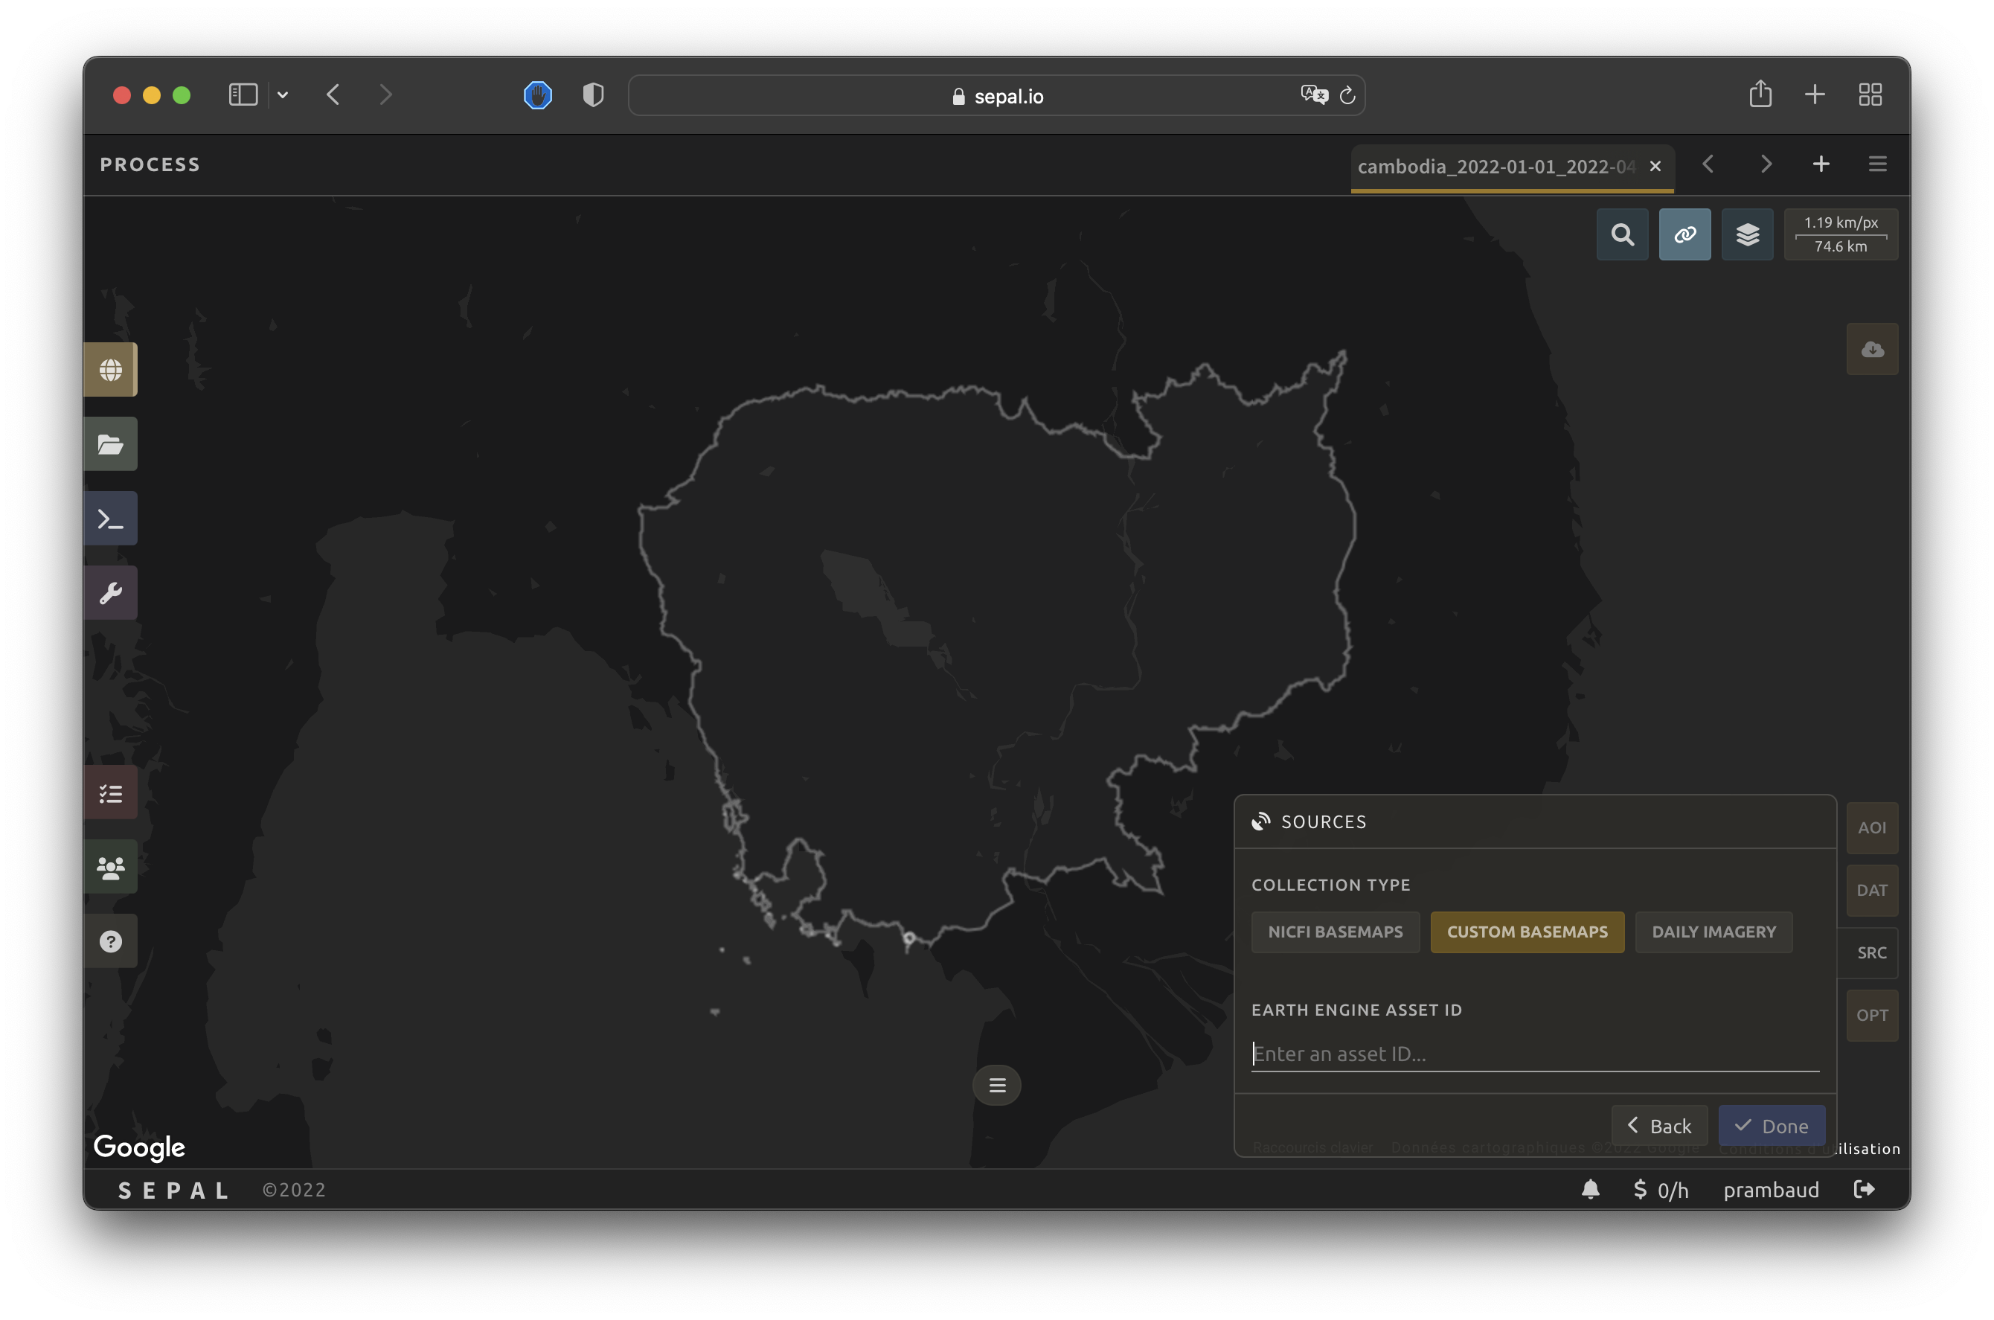The image size is (1994, 1320).
Task: Expand the Safari sidebar dropdown chevron
Action: click(283, 95)
